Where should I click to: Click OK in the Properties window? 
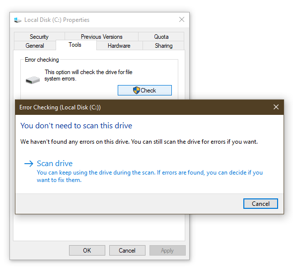pos(87,250)
